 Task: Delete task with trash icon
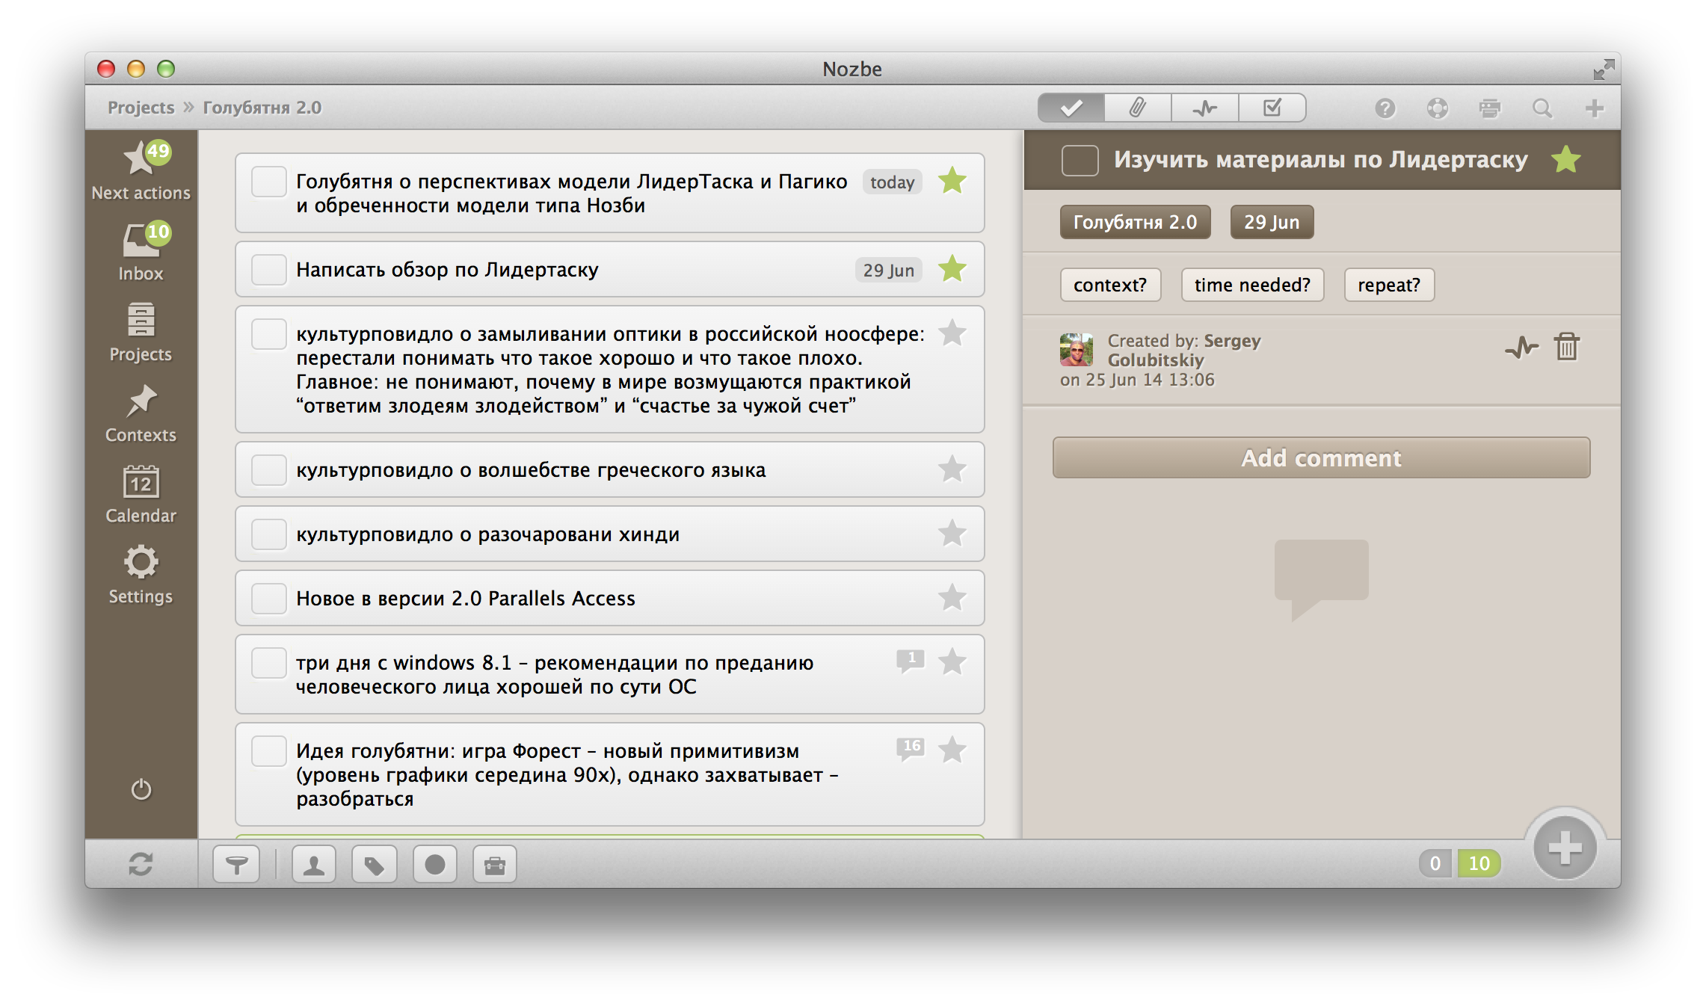coord(1566,347)
